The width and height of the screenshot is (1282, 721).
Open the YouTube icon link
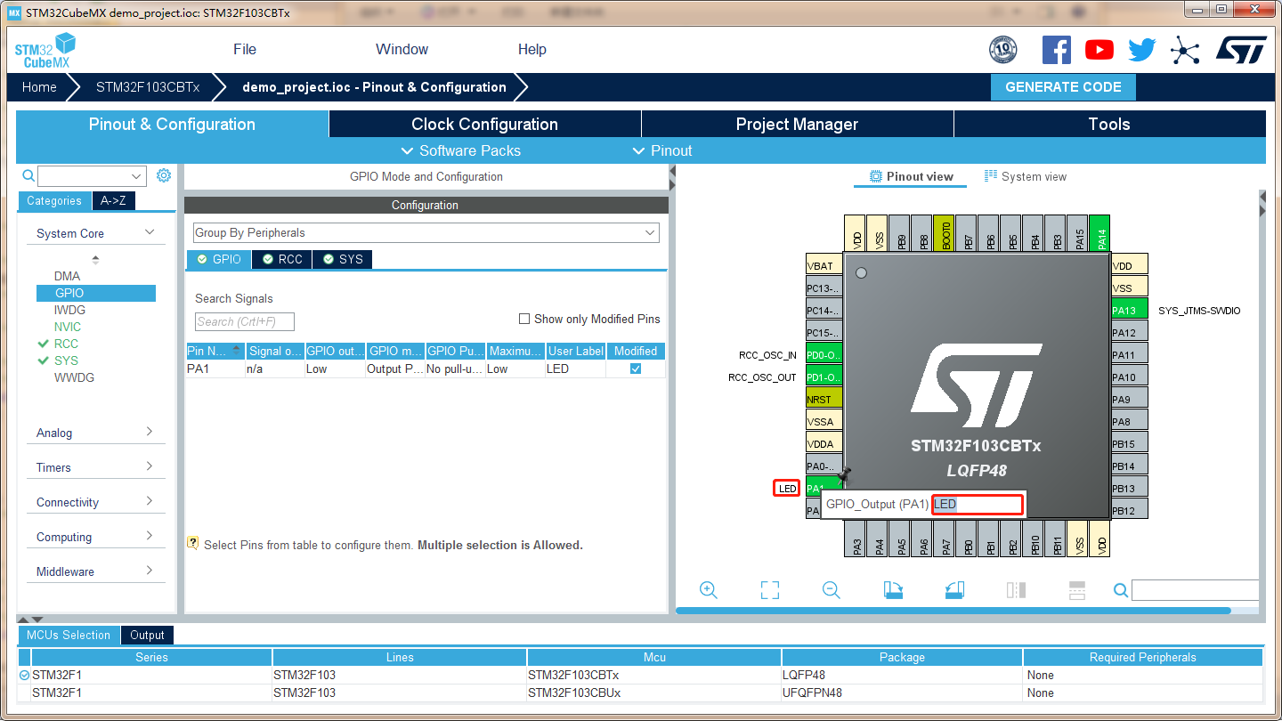1099,50
